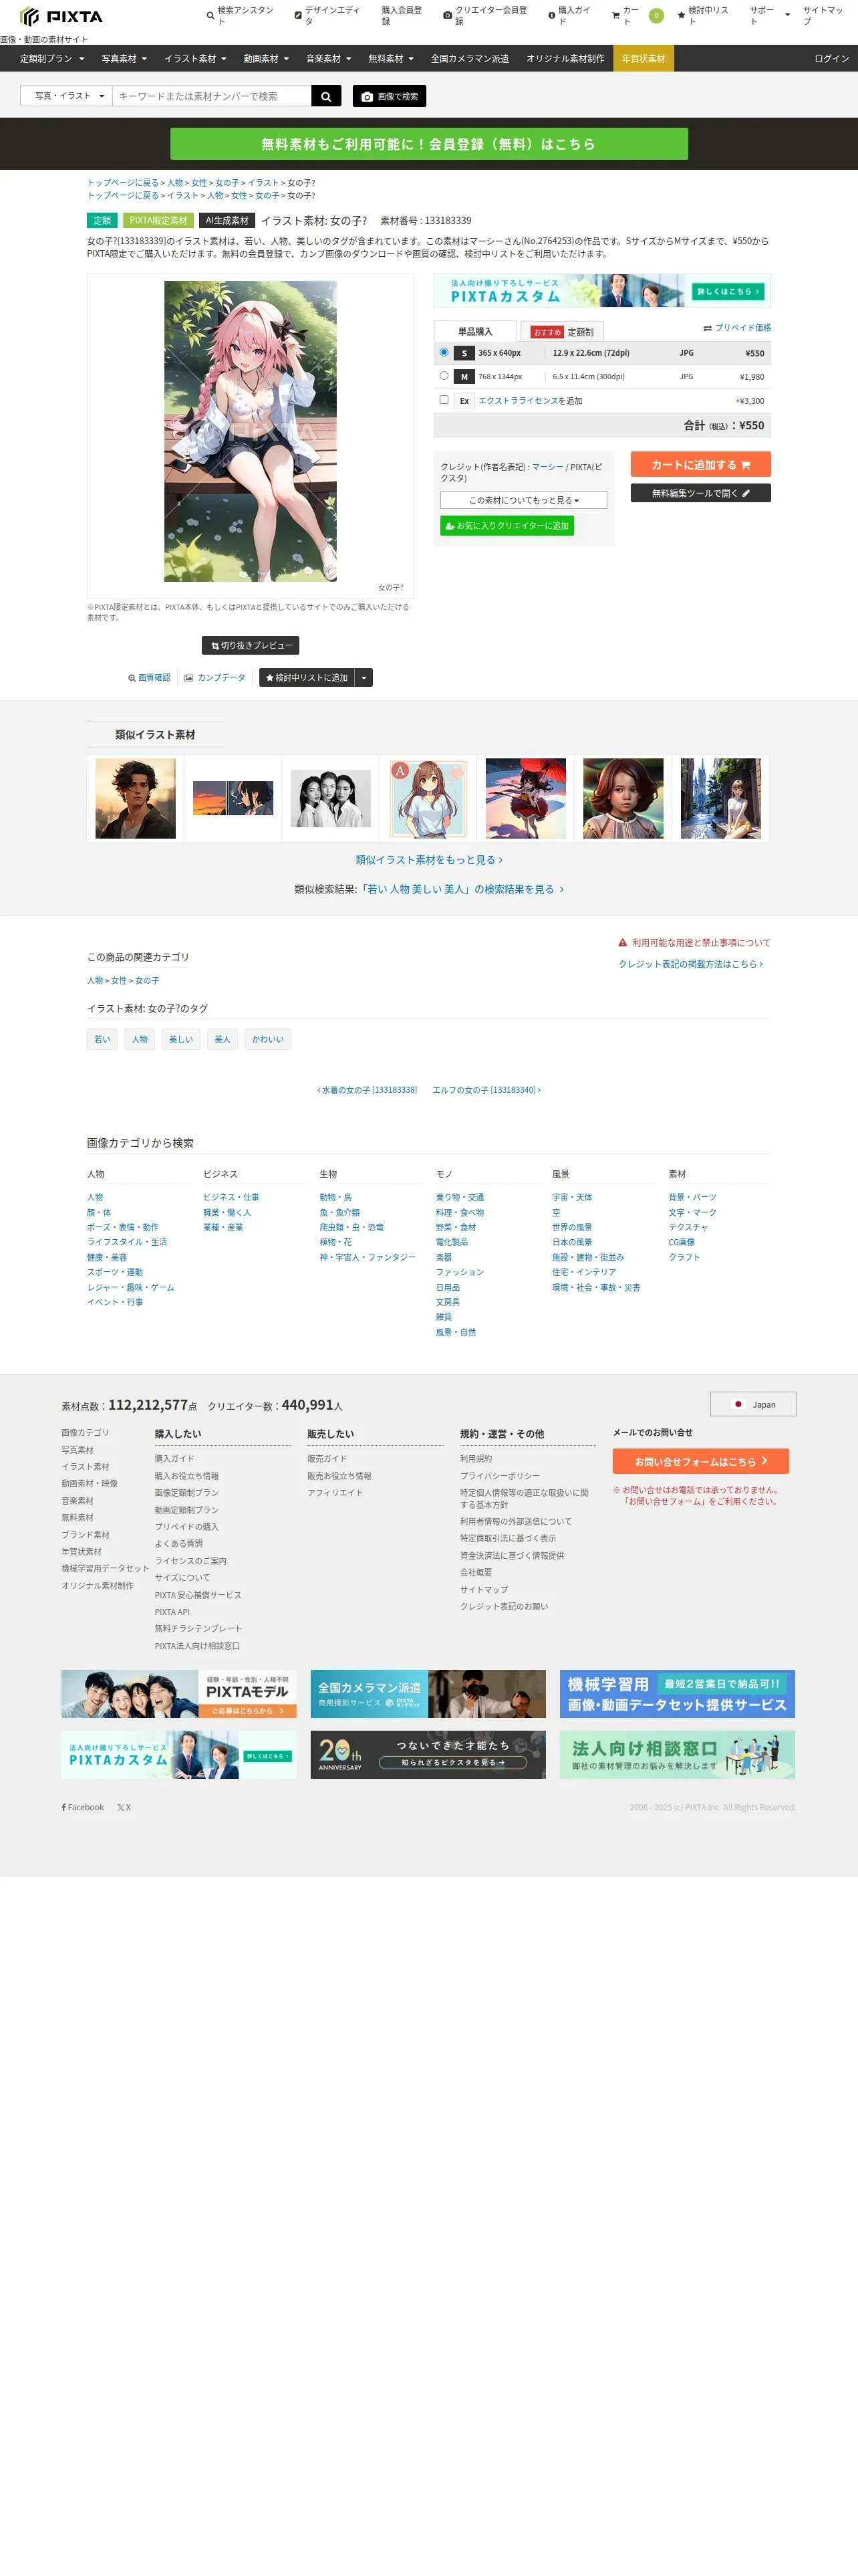The width and height of the screenshot is (858, 2576).
Task: Click in the keyword search input field
Action: point(212,96)
